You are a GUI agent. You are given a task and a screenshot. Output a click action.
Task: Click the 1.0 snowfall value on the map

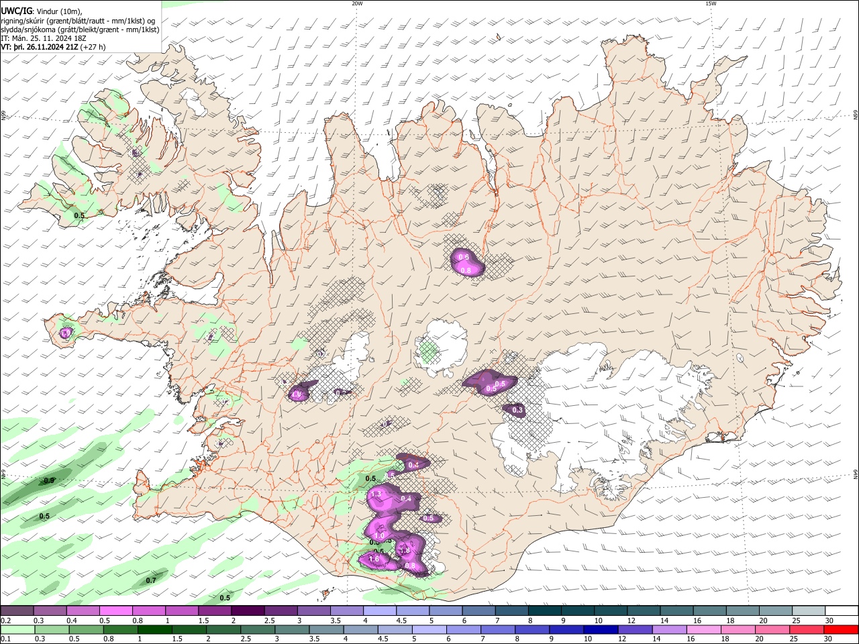pos(379,536)
